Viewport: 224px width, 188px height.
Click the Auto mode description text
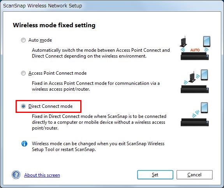coord(101,53)
